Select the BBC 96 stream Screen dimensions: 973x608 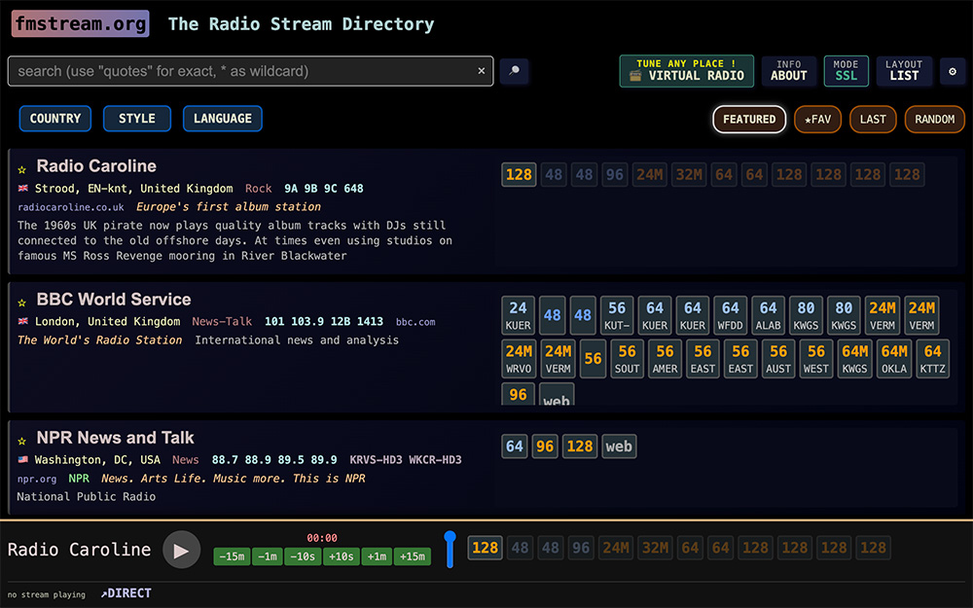(x=519, y=395)
